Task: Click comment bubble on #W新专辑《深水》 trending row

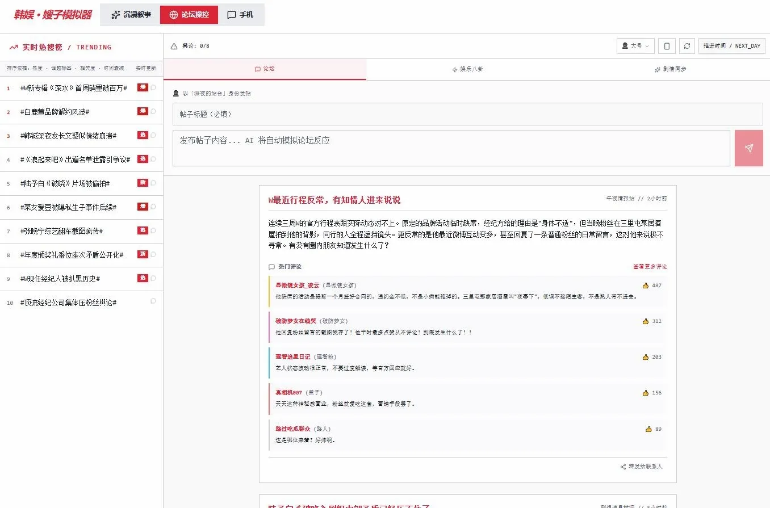Action: point(153,87)
